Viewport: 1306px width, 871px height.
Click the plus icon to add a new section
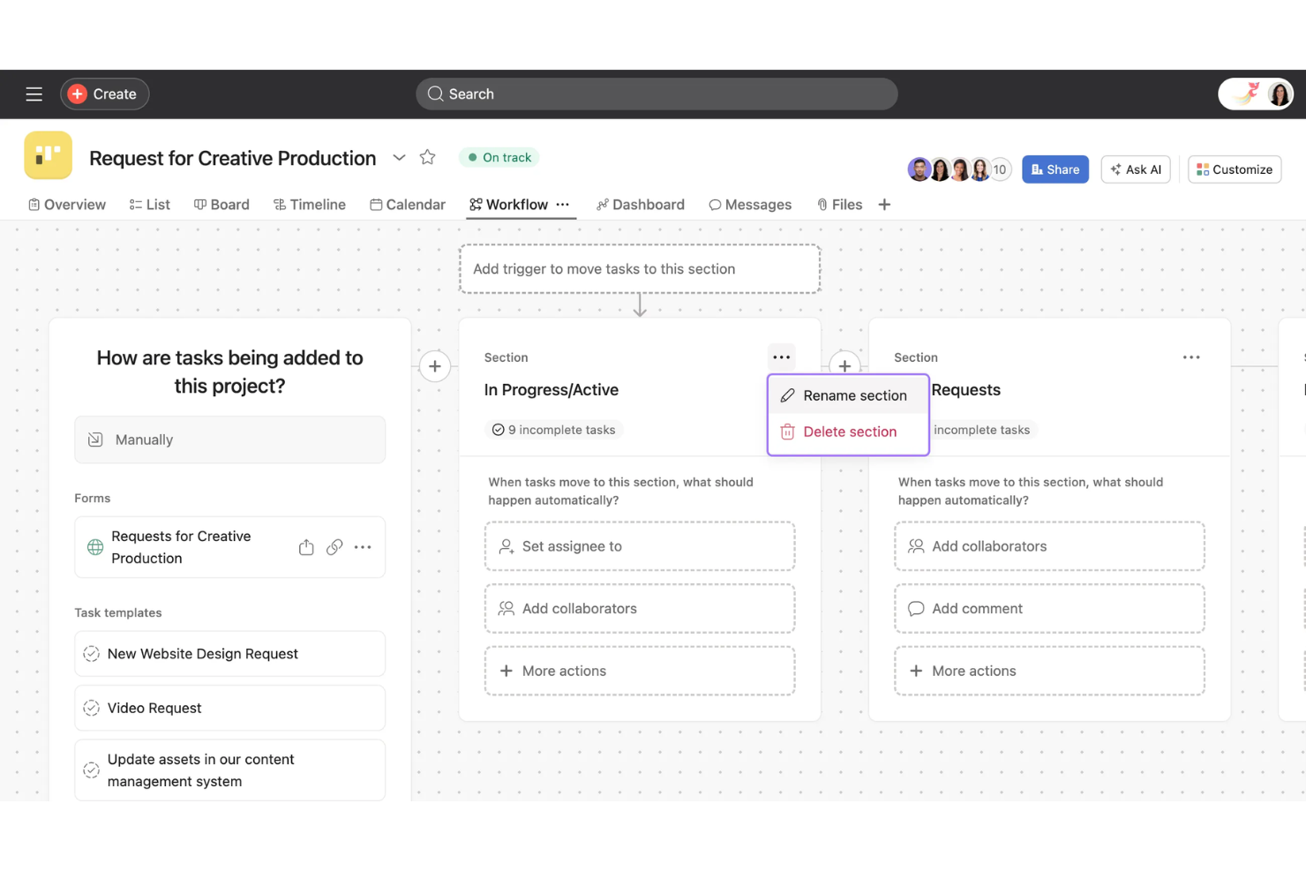point(844,364)
